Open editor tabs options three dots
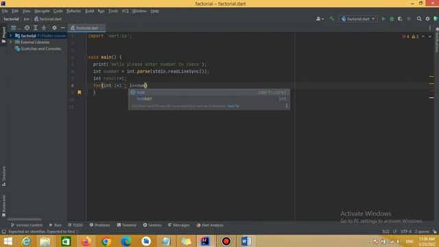Viewport: 439px width, 247px height. (430, 28)
